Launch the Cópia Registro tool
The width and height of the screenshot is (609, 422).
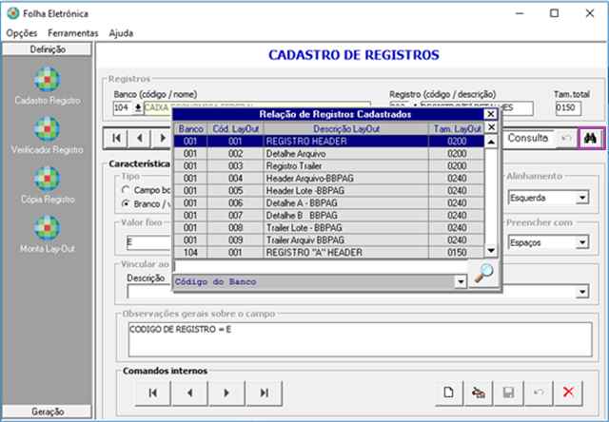(47, 185)
